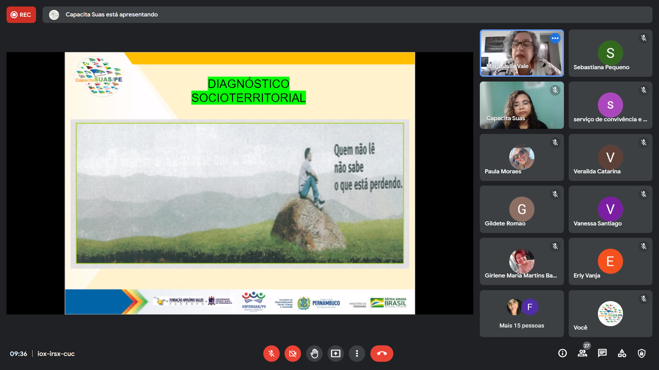Select Capacita Suas video tile

click(x=521, y=105)
